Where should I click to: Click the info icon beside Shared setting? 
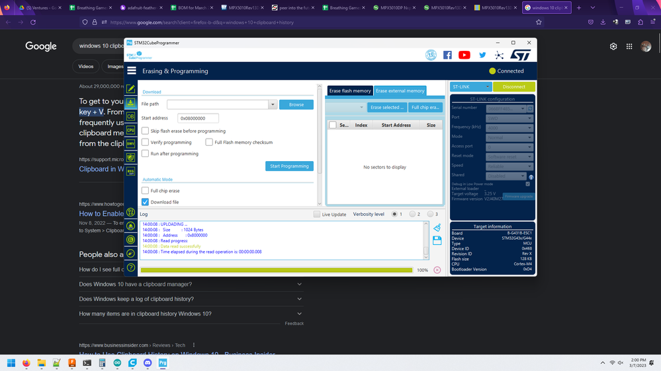coord(531,177)
